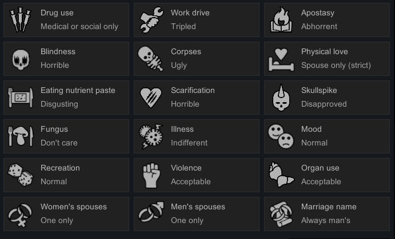Click the scratched heart Scarification icon
This screenshot has height=239, width=395.
click(x=151, y=97)
